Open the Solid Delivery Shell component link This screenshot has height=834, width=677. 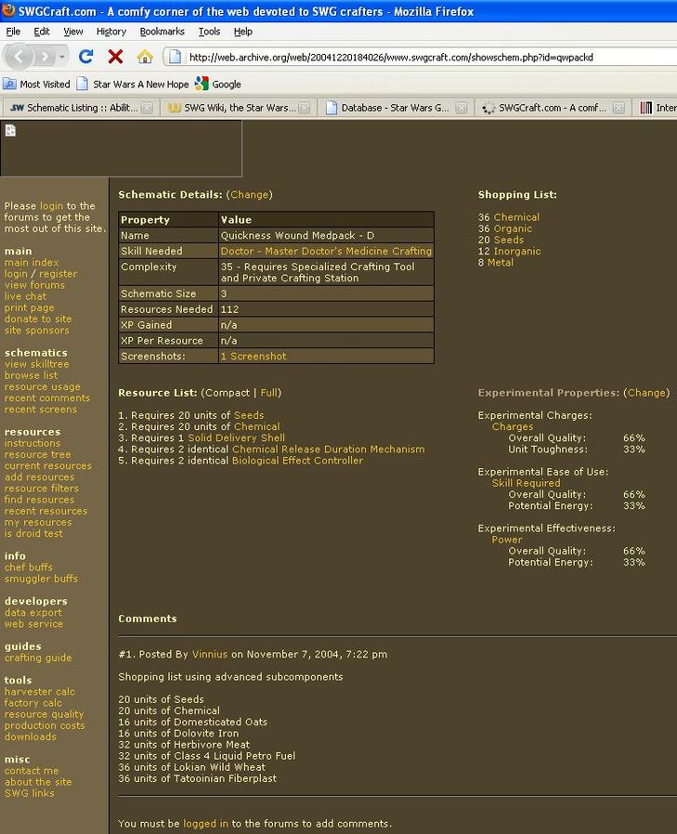pyautogui.click(x=236, y=437)
